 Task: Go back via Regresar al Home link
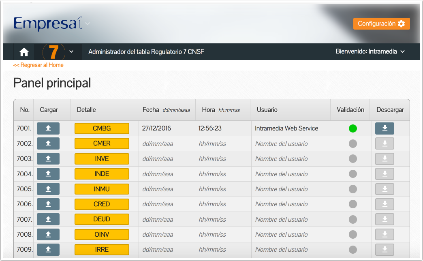(38, 65)
